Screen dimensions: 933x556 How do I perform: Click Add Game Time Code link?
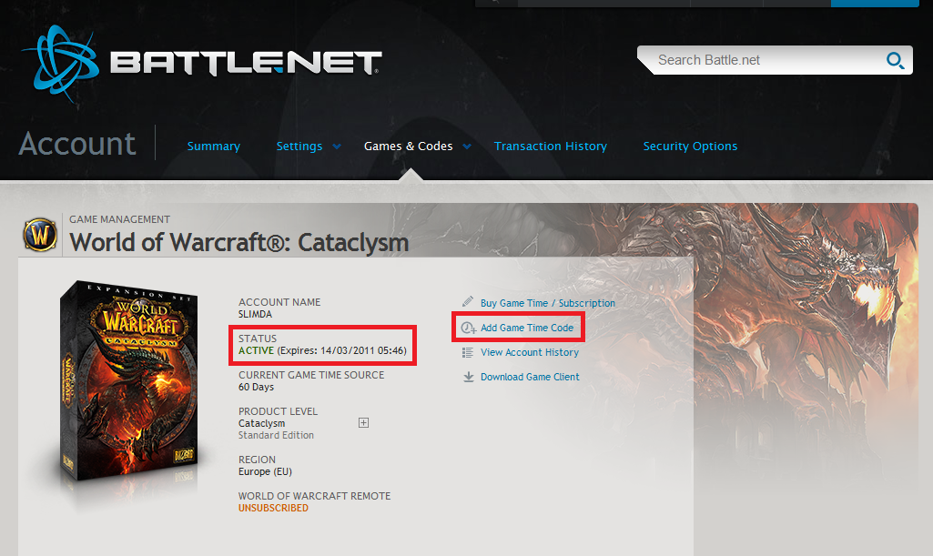527,328
